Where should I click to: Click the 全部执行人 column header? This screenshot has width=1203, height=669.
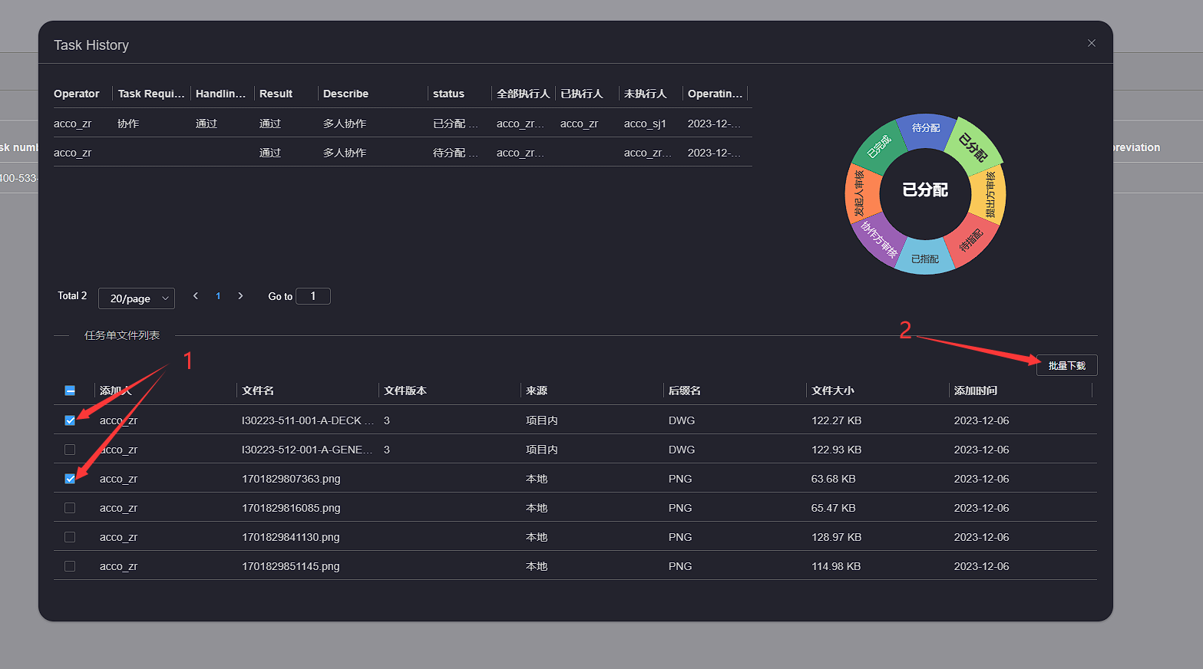tap(524, 94)
